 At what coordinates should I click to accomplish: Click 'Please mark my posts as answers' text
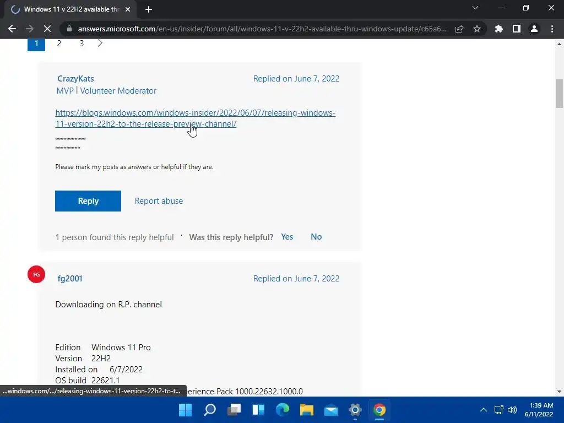pos(134,167)
